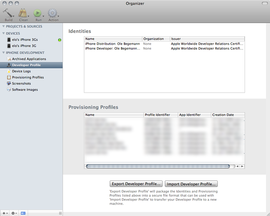Open Device Logs in sidebar
This screenshot has height=216, width=270.
pos(21,71)
